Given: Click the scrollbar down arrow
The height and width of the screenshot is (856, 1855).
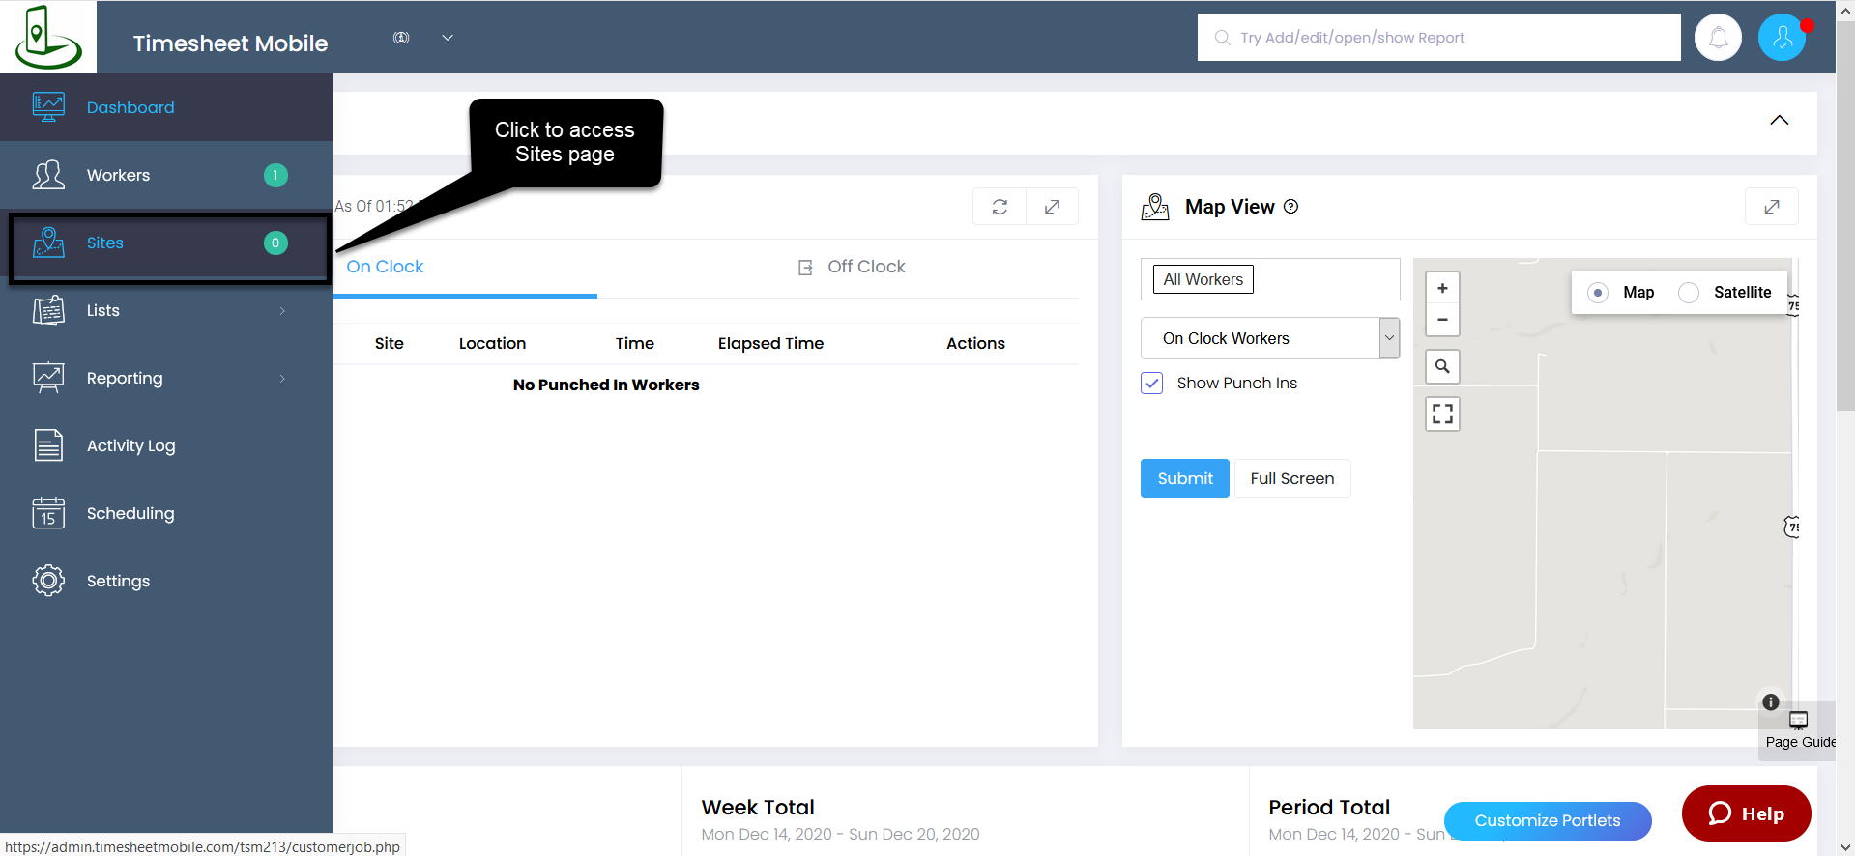Looking at the screenshot, I should tap(1845, 846).
